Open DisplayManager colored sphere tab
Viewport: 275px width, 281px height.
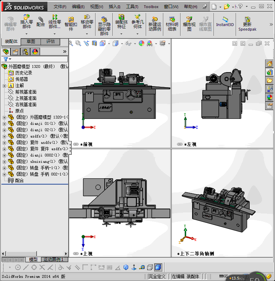[35, 52]
